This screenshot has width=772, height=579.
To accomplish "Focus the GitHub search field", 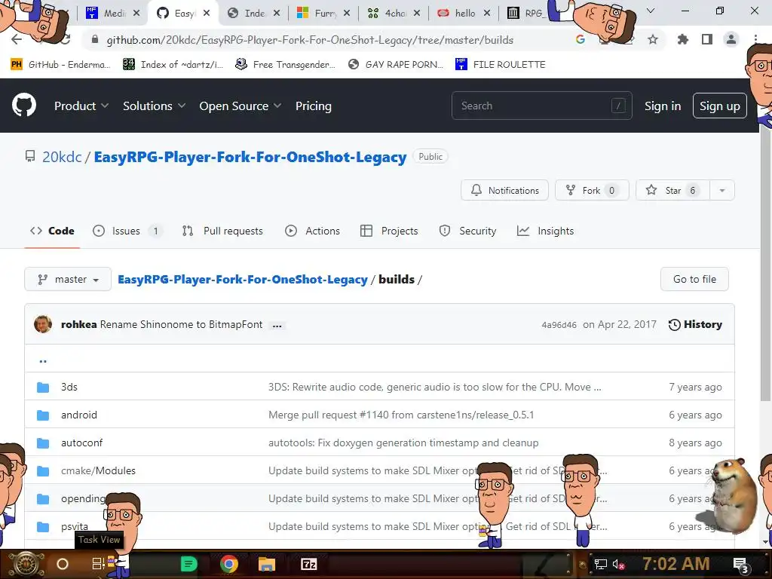I will [541, 106].
